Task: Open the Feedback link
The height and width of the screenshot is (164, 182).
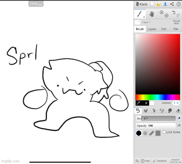Action: coord(160,161)
